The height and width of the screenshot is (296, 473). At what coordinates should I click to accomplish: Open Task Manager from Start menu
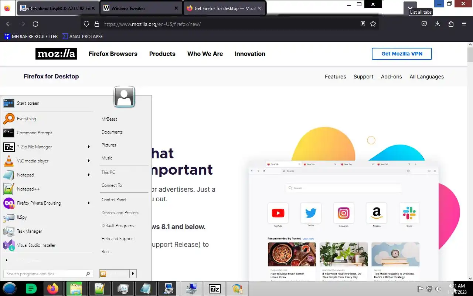pyautogui.click(x=48, y=231)
